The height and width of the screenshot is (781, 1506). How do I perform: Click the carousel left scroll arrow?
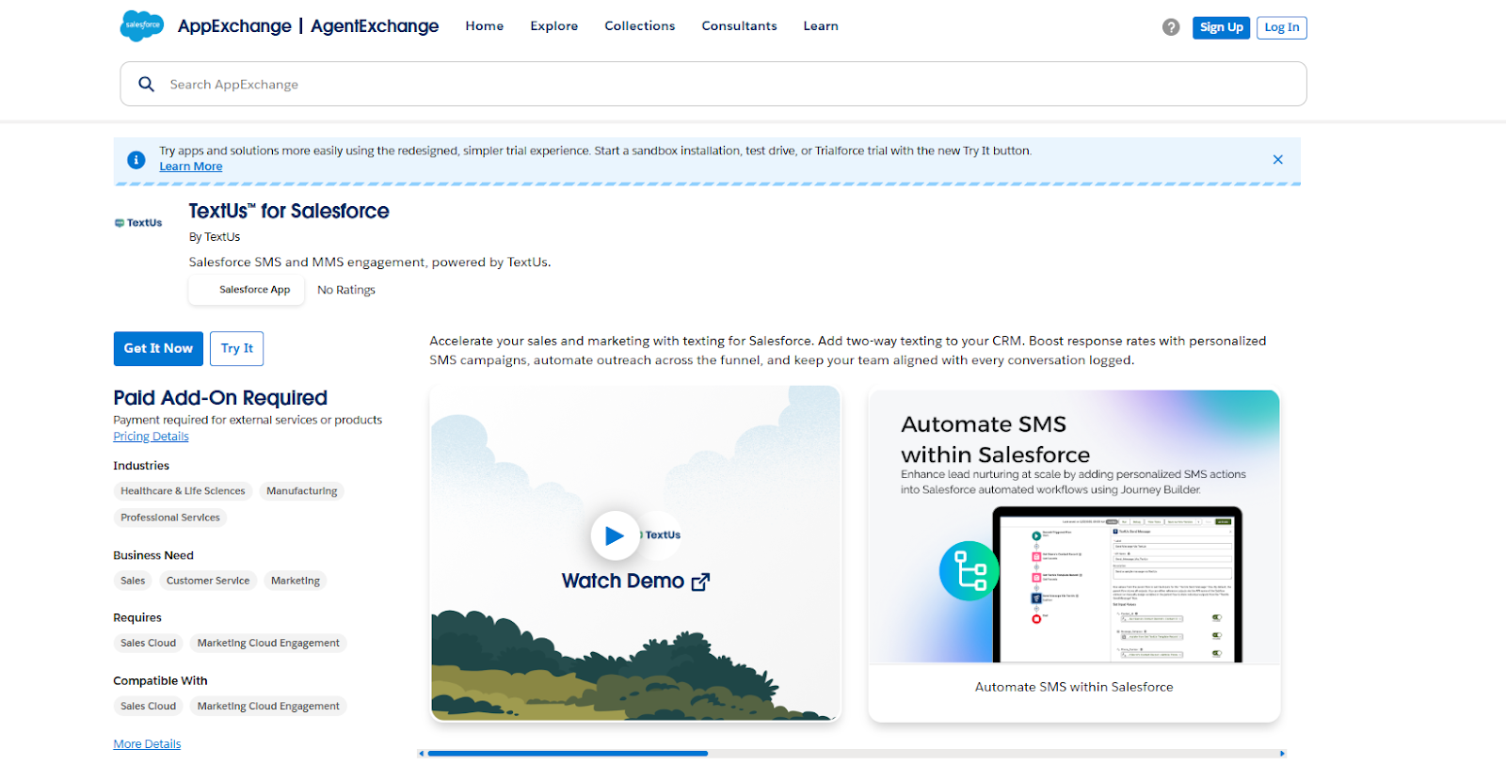(x=422, y=754)
